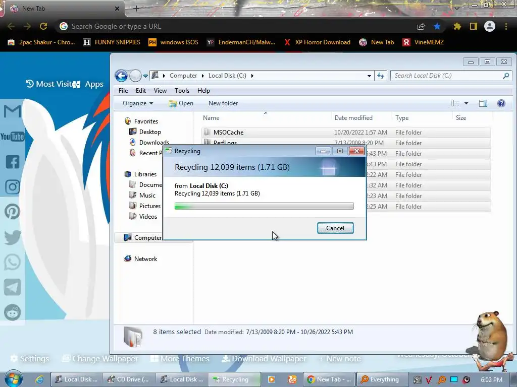
Task: Click the Explorer forward navigation arrow
Action: (x=135, y=76)
